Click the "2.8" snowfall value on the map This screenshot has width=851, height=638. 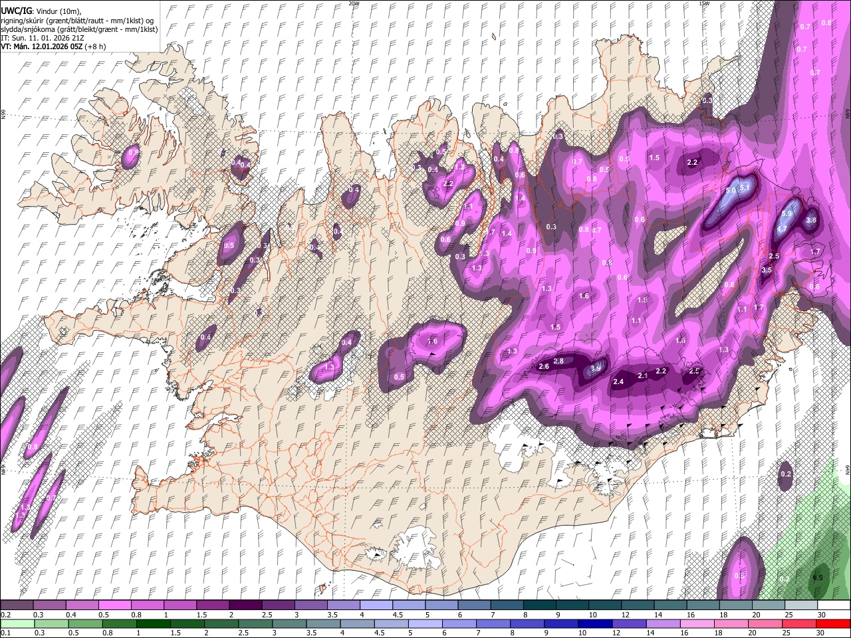click(x=558, y=362)
